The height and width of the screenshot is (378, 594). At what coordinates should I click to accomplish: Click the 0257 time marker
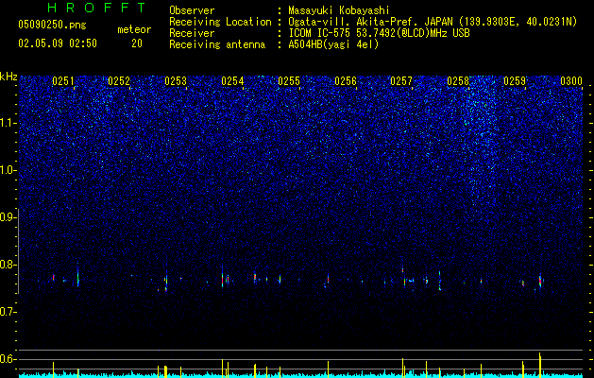tap(401, 81)
